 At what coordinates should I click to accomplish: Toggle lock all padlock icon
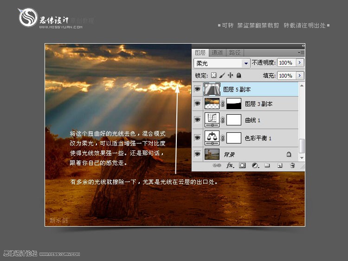click(239, 75)
